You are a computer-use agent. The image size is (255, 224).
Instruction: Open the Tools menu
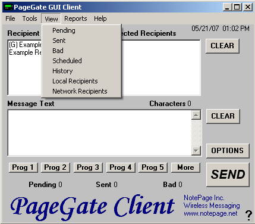(30, 18)
